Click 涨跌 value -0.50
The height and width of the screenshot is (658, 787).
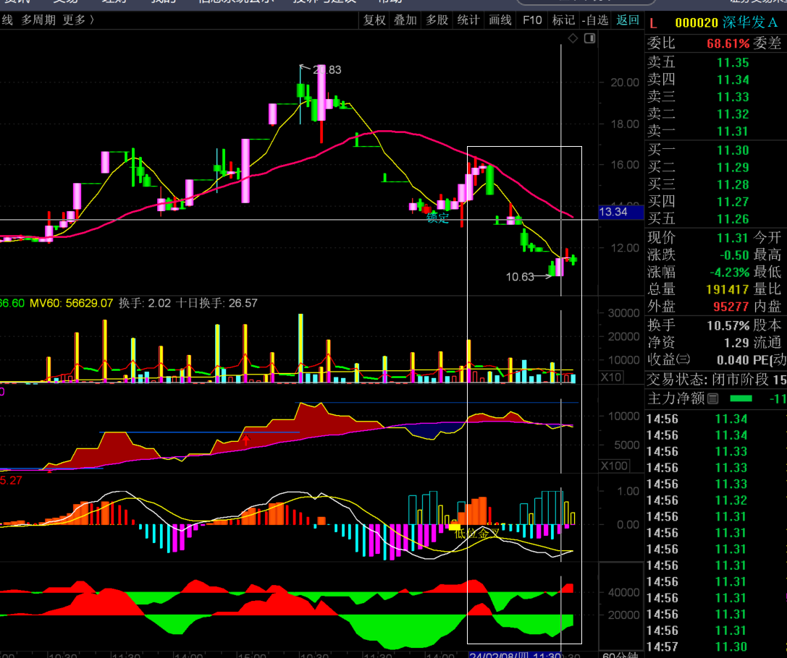[734, 255]
